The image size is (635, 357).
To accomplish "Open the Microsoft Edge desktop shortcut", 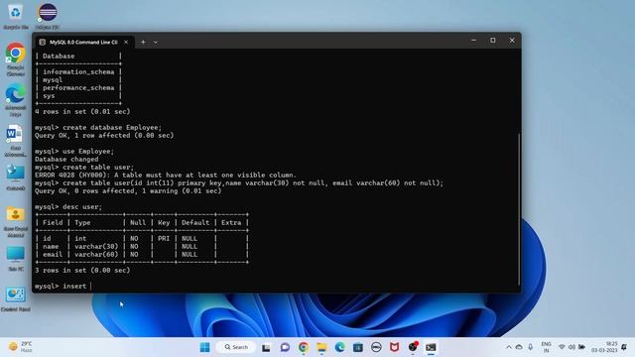I will [16, 99].
